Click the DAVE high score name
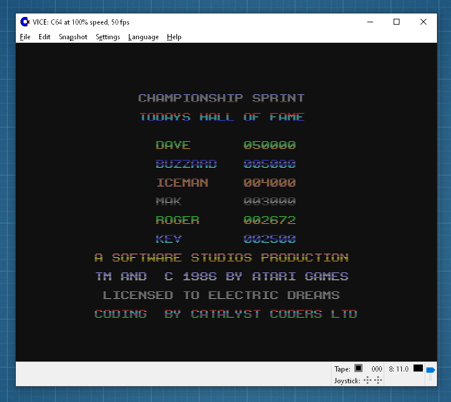Screen dimensions: 451x402 (x=173, y=145)
